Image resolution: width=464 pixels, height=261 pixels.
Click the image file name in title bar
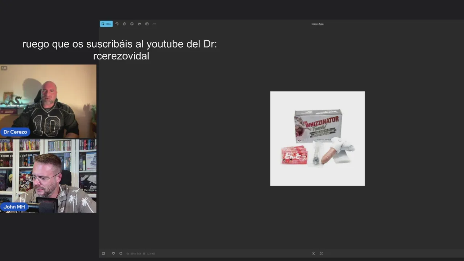(x=318, y=24)
